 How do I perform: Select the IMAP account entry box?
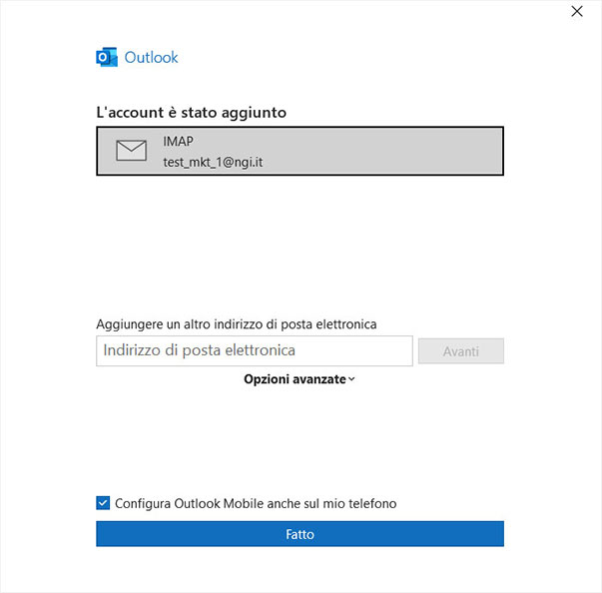300,151
